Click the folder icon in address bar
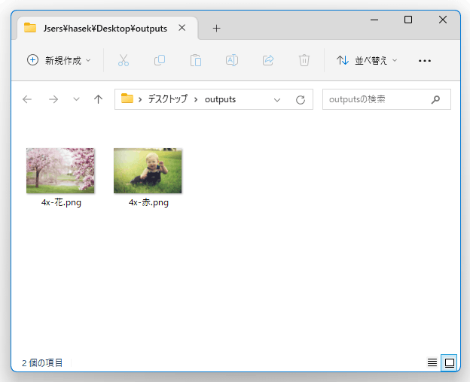The image size is (470, 382). pyautogui.click(x=127, y=99)
